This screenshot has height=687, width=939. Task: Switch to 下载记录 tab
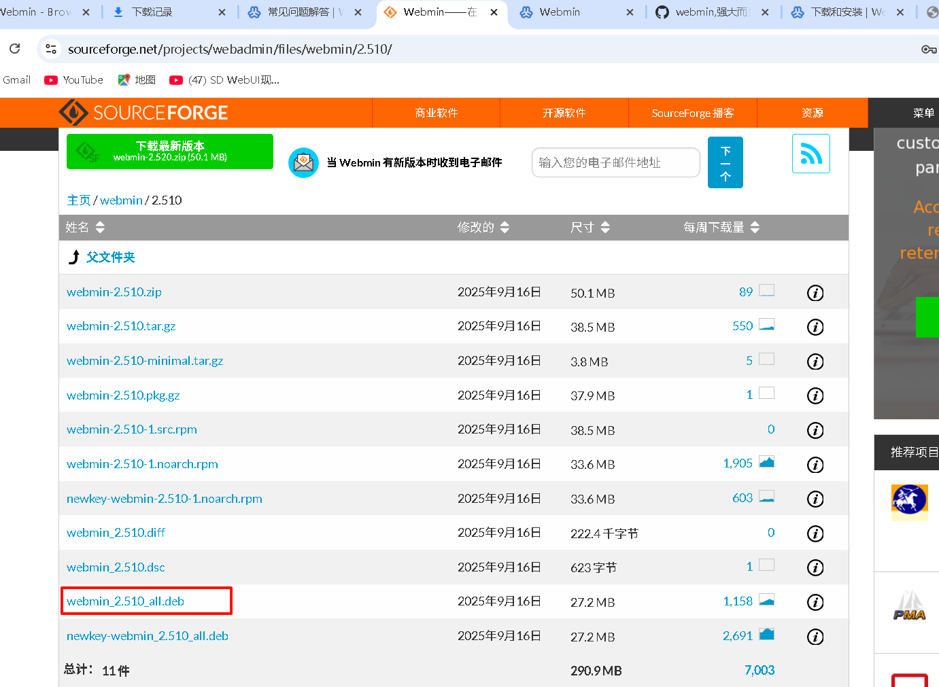click(169, 12)
